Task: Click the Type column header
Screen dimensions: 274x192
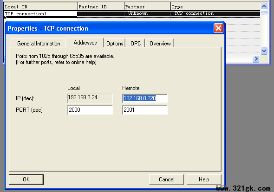Action: tap(215, 6)
